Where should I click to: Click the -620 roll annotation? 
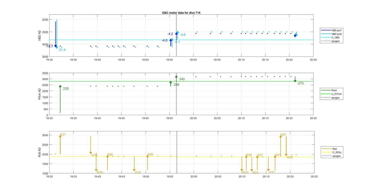pyautogui.click(x=100, y=173)
